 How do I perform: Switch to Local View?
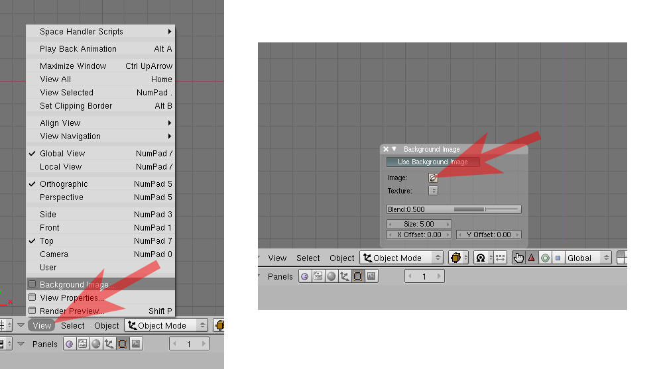click(x=101, y=166)
